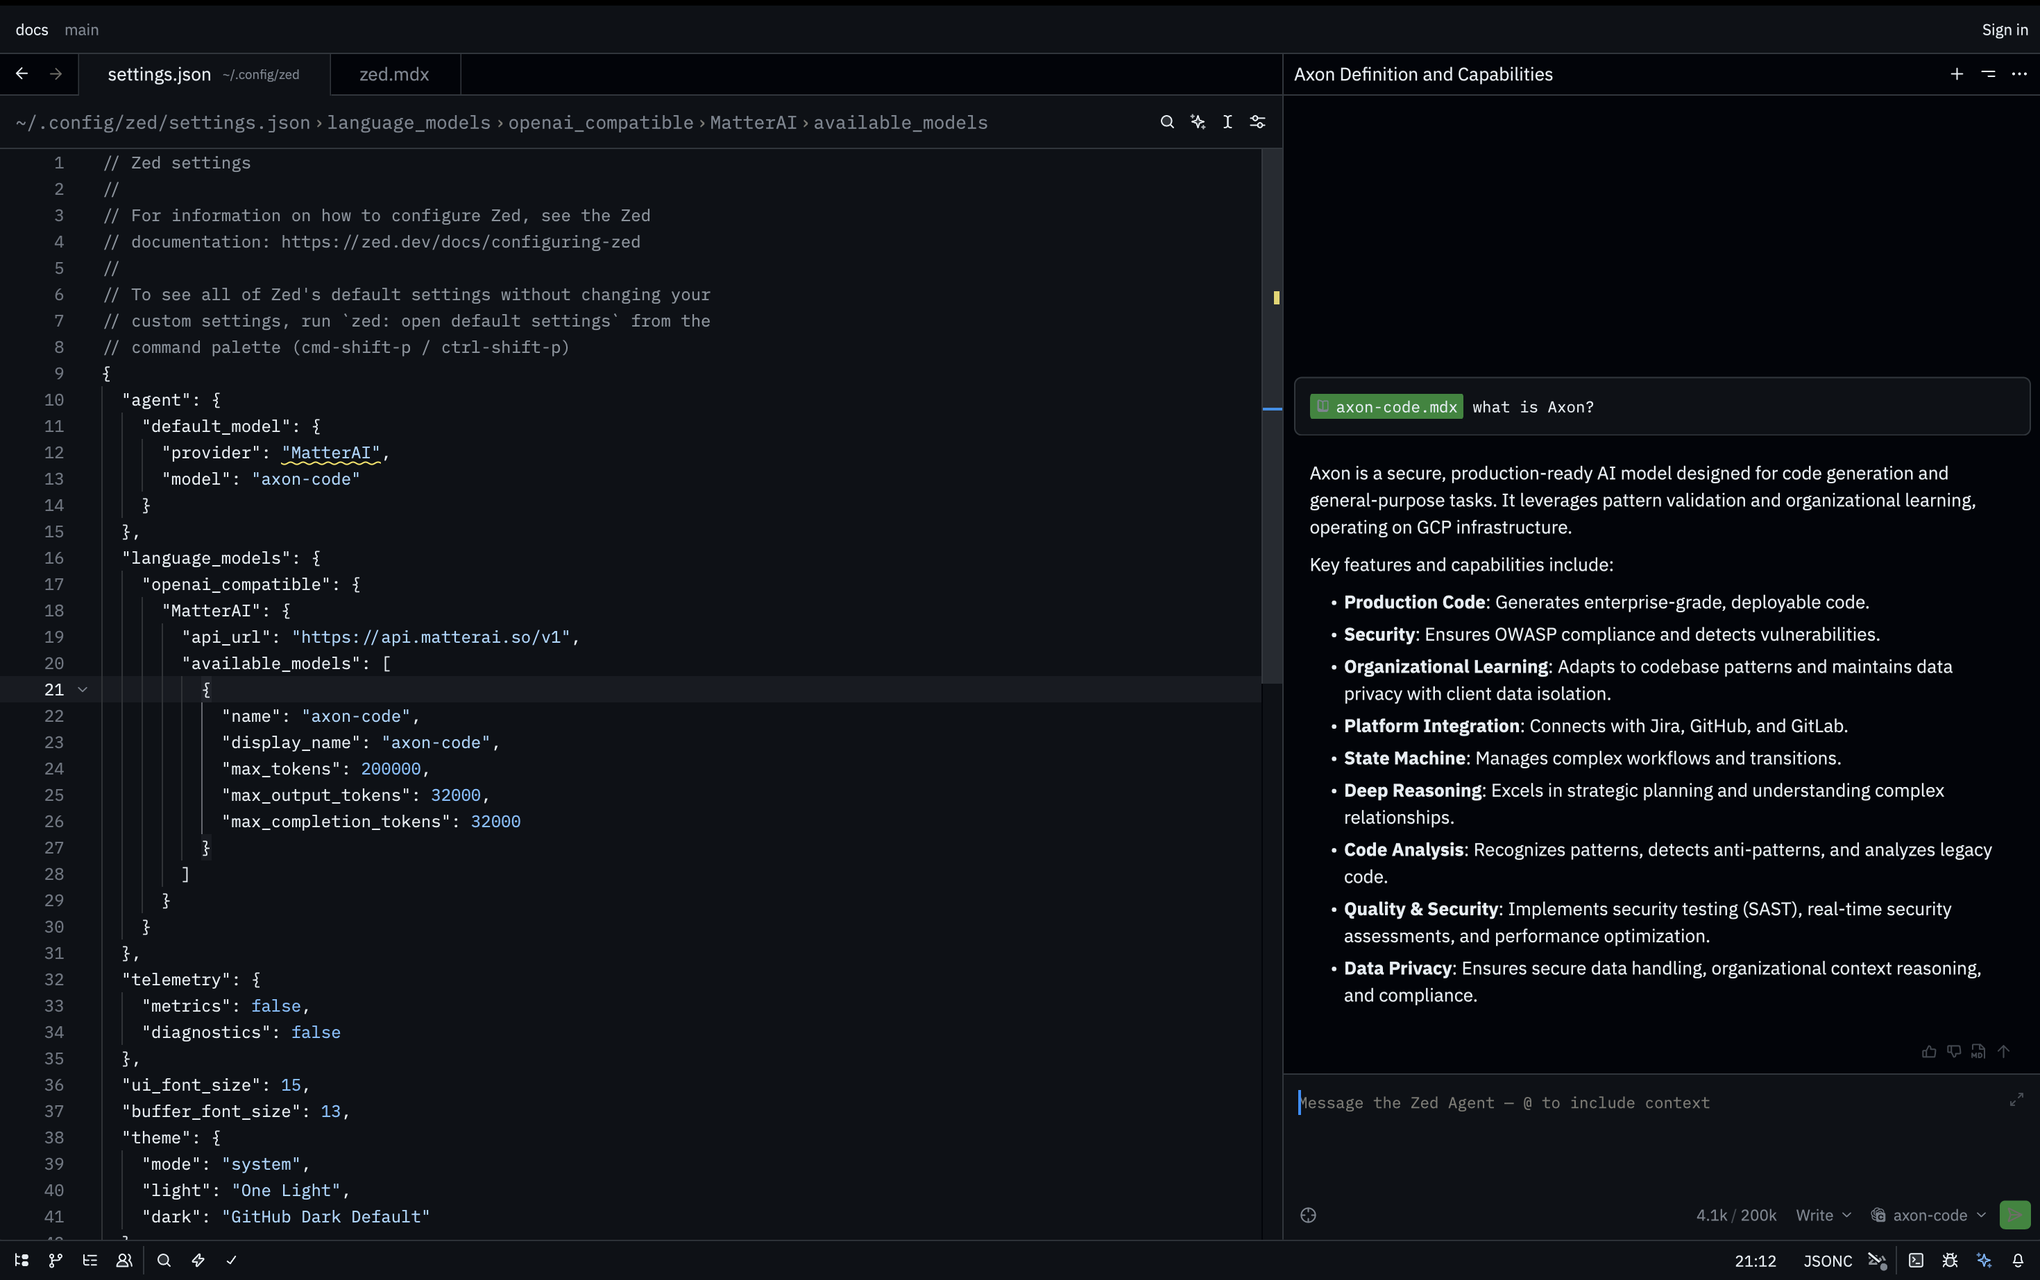Switch to the zed.mdx tab
Viewport: 2040px width, 1280px height.
click(395, 74)
